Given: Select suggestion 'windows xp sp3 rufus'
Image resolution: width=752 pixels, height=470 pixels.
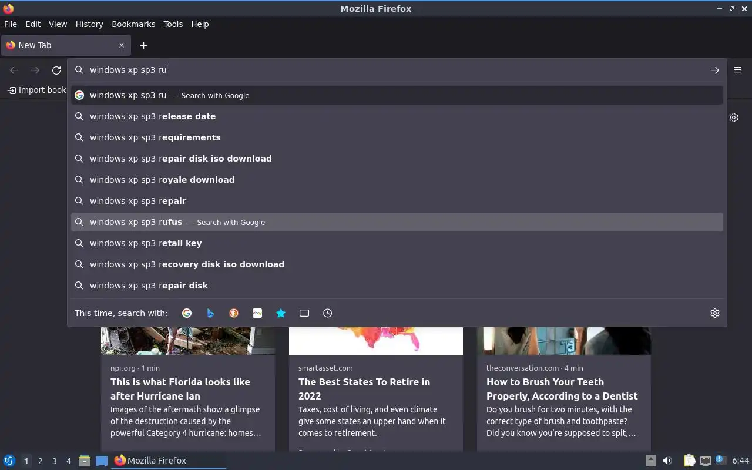Looking at the screenshot, I should click(x=397, y=222).
